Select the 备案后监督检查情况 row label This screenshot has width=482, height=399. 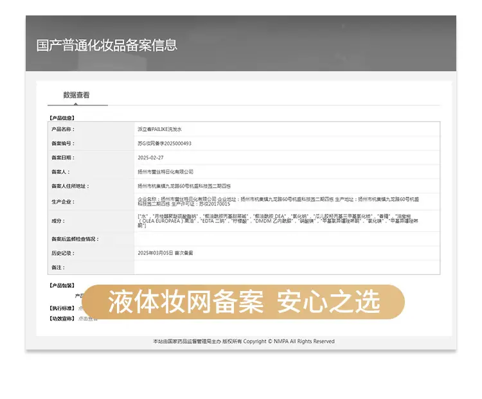(75, 239)
